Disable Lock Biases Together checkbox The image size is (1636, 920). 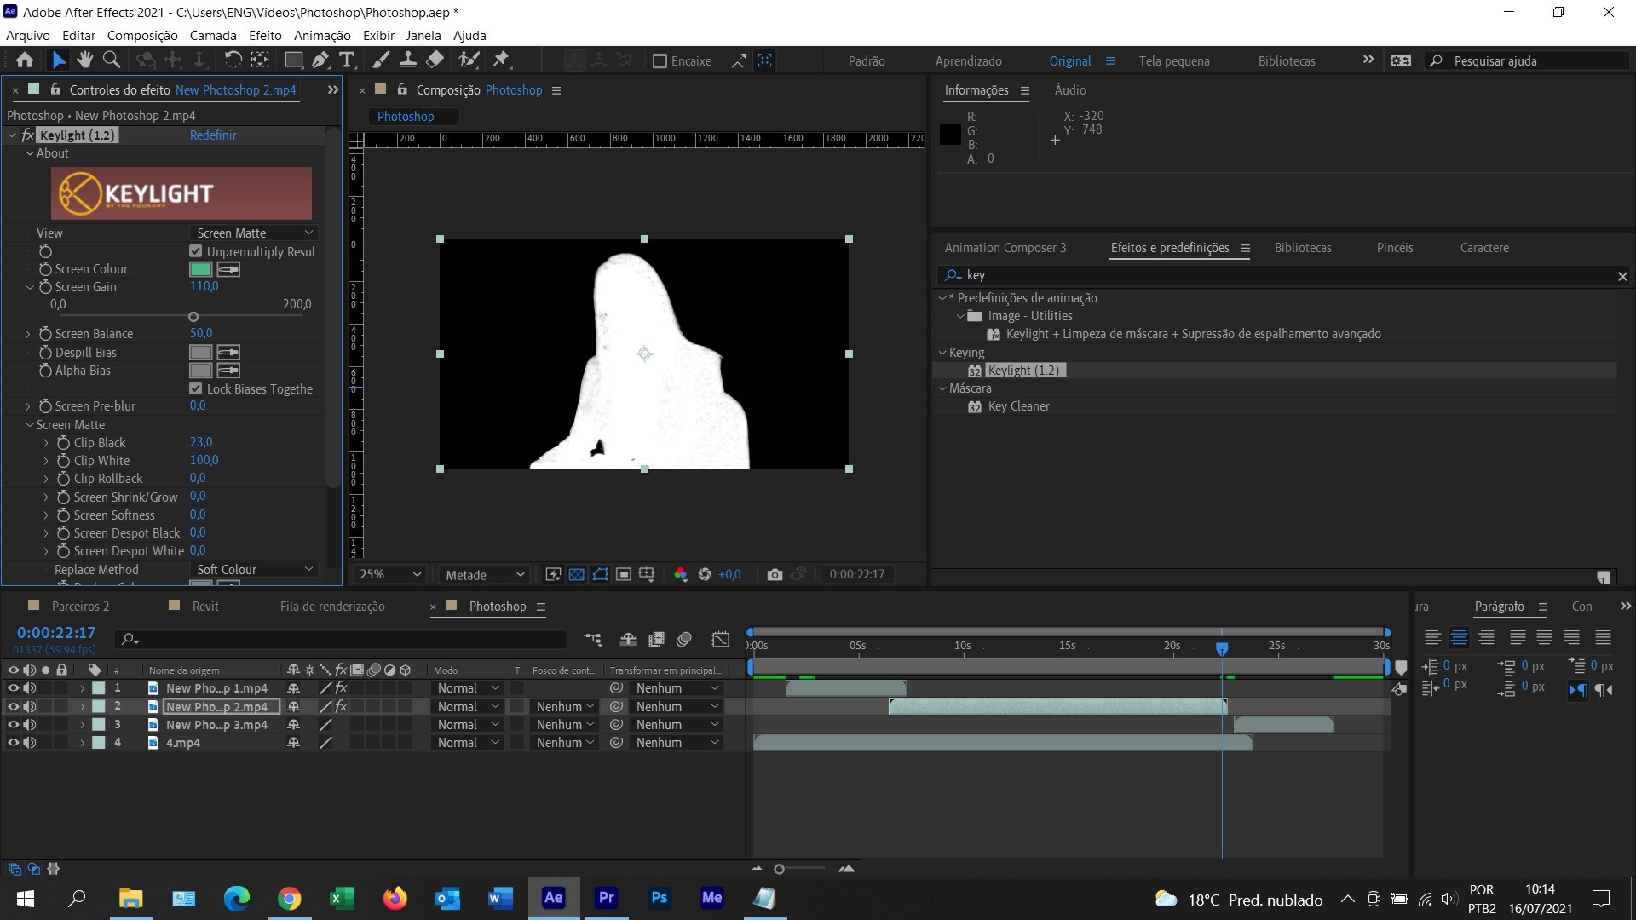[x=196, y=388]
